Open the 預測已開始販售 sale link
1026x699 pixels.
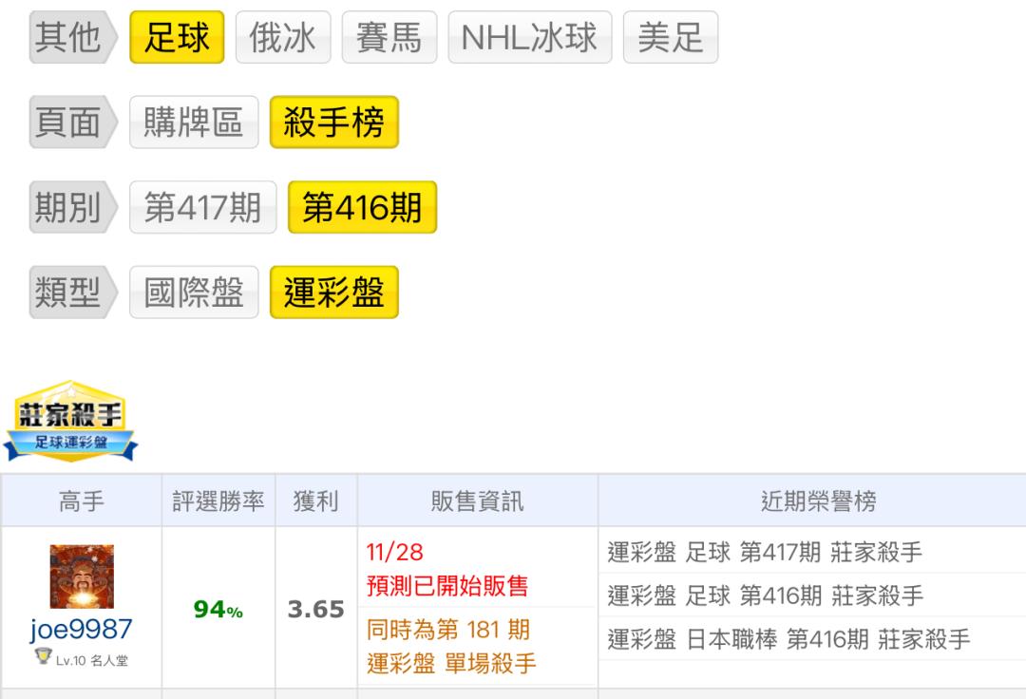pos(447,586)
